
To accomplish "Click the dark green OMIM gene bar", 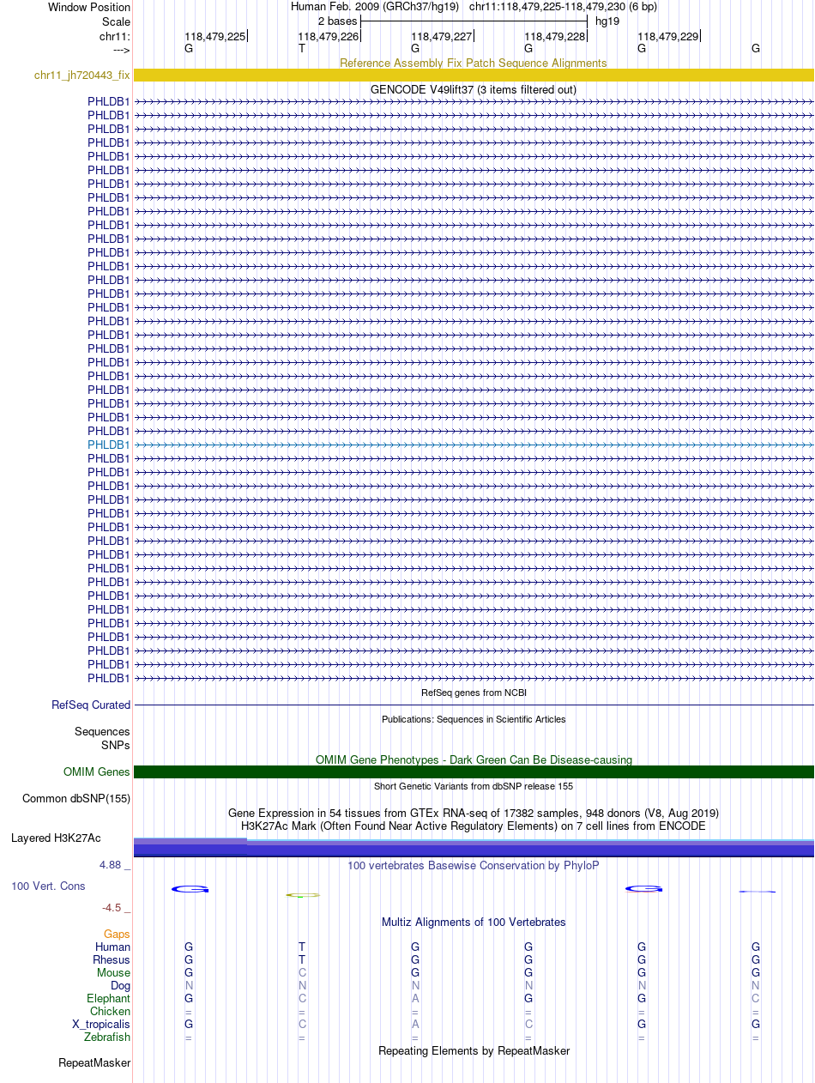I will pos(474,771).
